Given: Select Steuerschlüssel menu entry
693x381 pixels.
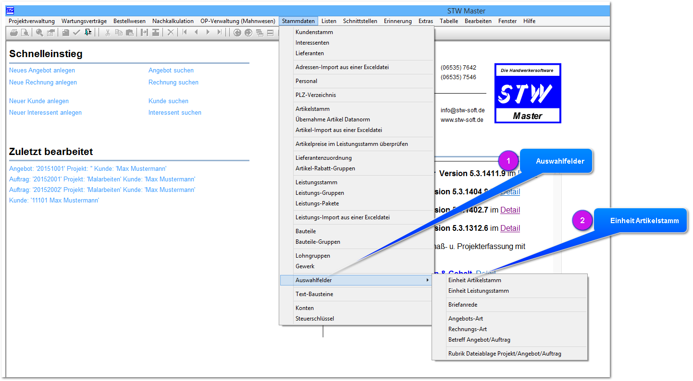Looking at the screenshot, I should pyautogui.click(x=315, y=319).
